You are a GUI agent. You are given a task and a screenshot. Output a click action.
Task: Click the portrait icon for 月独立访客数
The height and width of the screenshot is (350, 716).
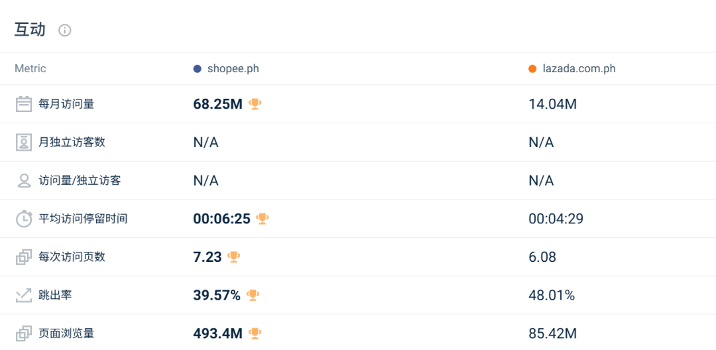click(24, 142)
